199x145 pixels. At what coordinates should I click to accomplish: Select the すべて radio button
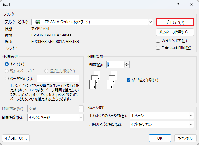click(7, 64)
